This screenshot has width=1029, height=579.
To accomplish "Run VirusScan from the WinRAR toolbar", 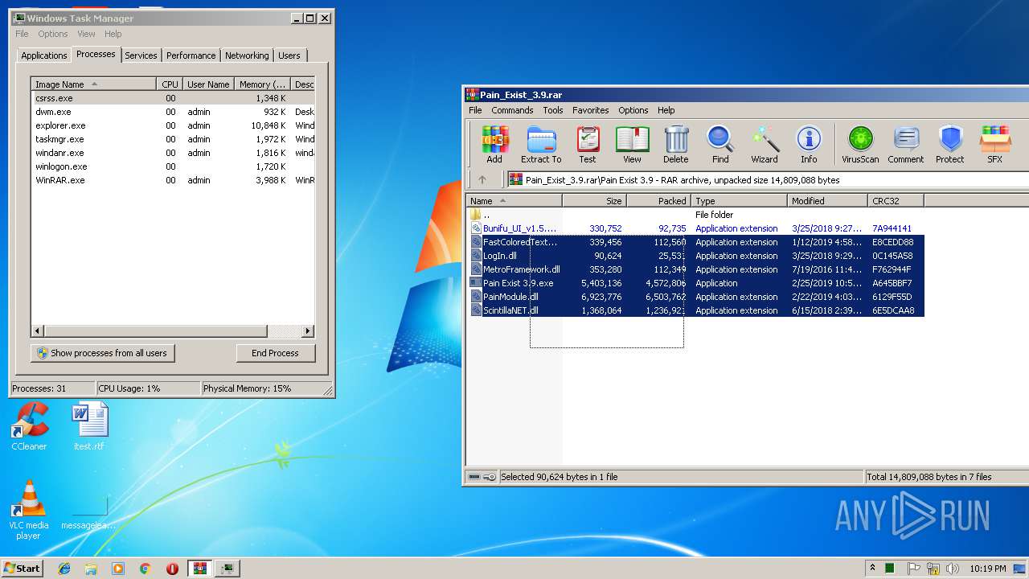I will 860,144.
